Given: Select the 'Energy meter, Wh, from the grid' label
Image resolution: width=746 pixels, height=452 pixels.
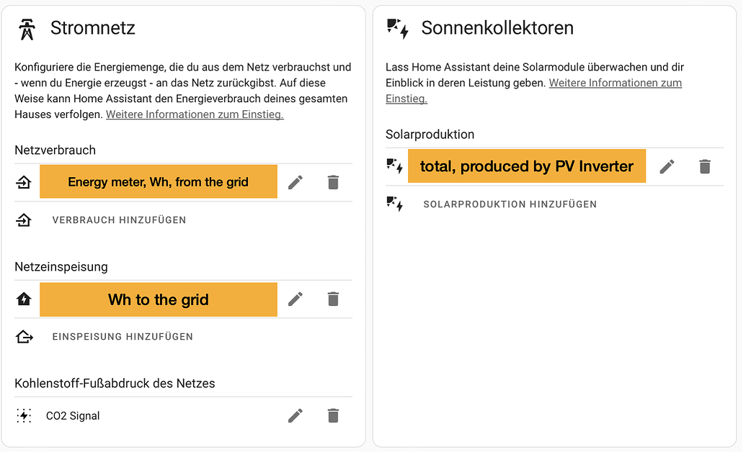Looking at the screenshot, I should [158, 182].
